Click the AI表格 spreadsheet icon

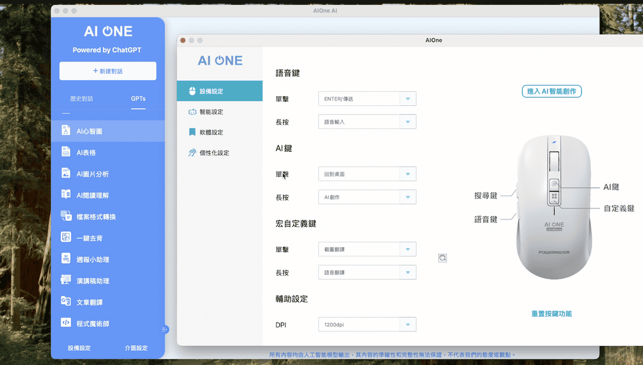pyautogui.click(x=65, y=152)
